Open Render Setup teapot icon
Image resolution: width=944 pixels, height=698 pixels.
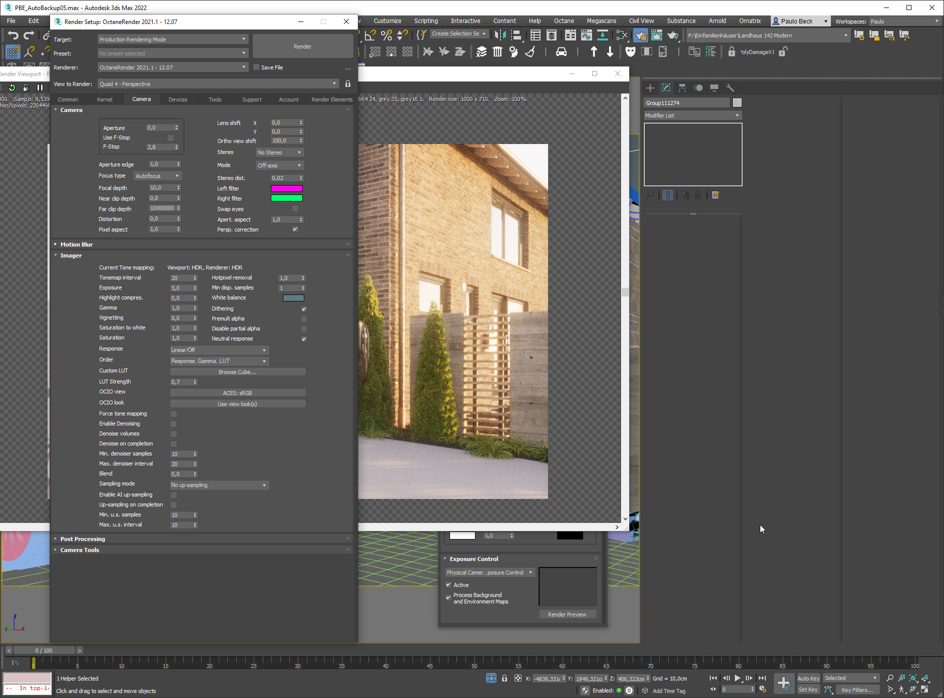click(641, 35)
